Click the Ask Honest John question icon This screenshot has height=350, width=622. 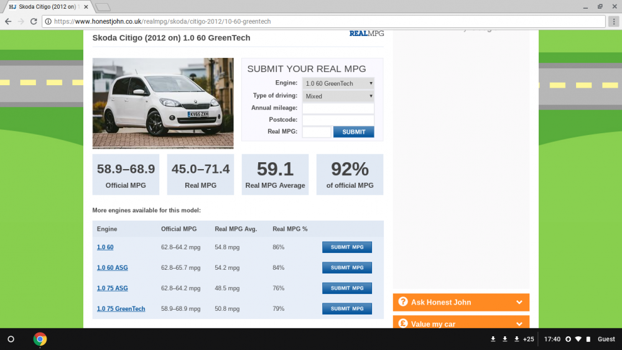[403, 302]
